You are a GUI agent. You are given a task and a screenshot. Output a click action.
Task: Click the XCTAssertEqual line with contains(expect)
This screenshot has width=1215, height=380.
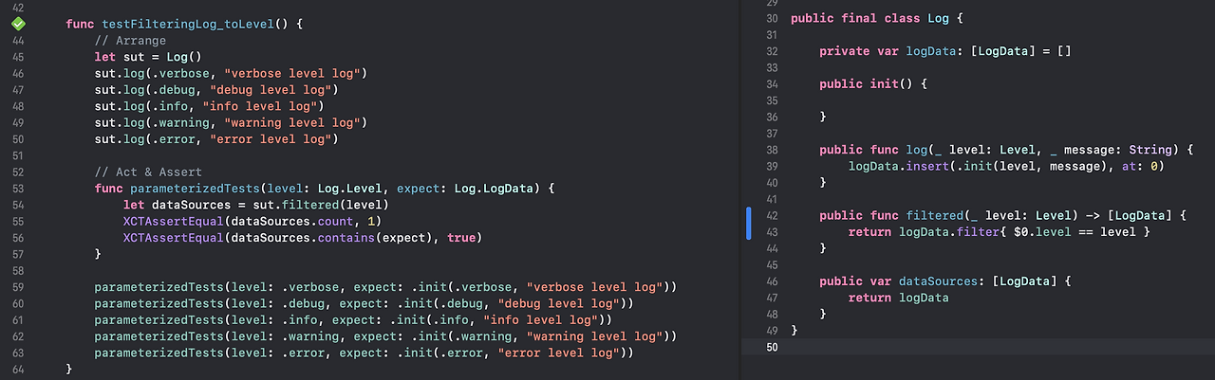point(302,237)
